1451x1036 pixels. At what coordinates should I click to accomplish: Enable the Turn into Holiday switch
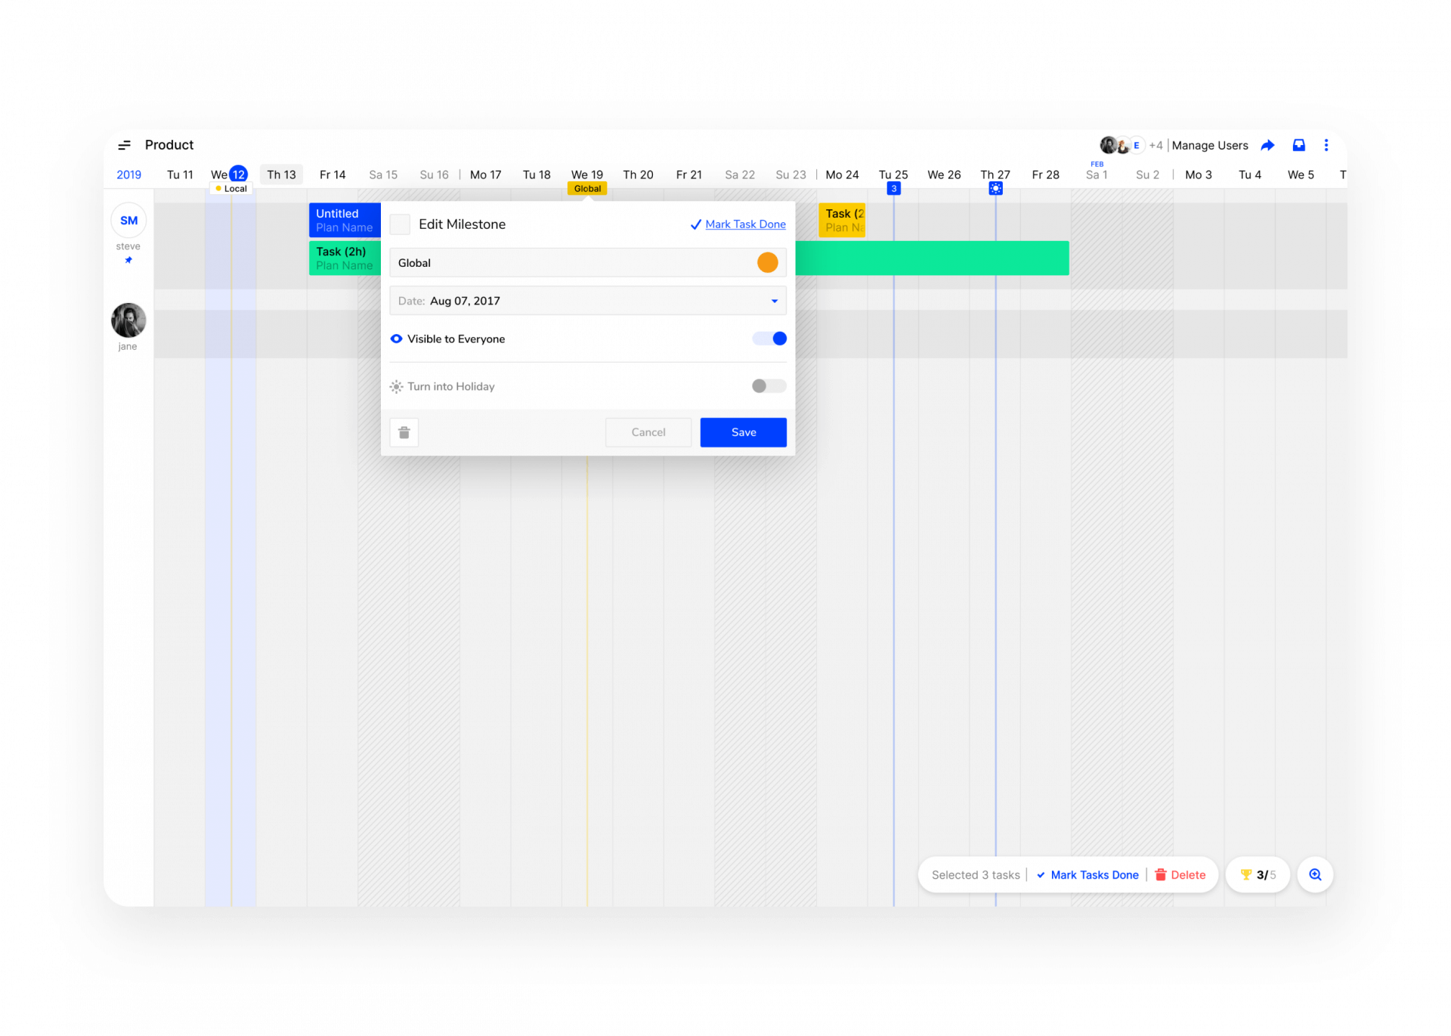769,386
